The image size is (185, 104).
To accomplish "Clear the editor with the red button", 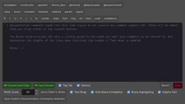I will 178,86.
